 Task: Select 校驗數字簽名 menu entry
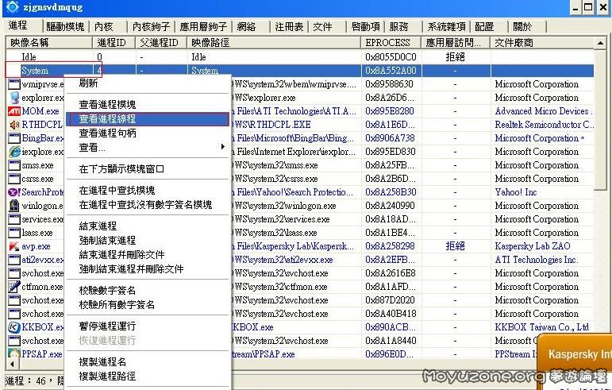(148, 291)
